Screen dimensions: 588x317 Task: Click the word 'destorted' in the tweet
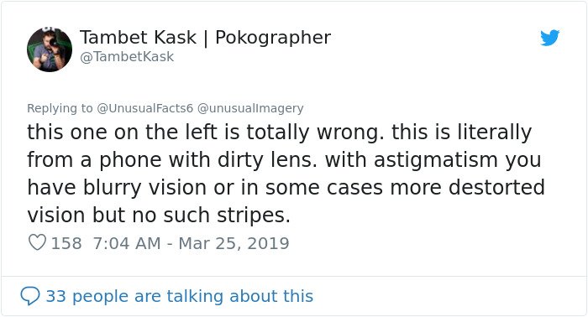click(496, 187)
